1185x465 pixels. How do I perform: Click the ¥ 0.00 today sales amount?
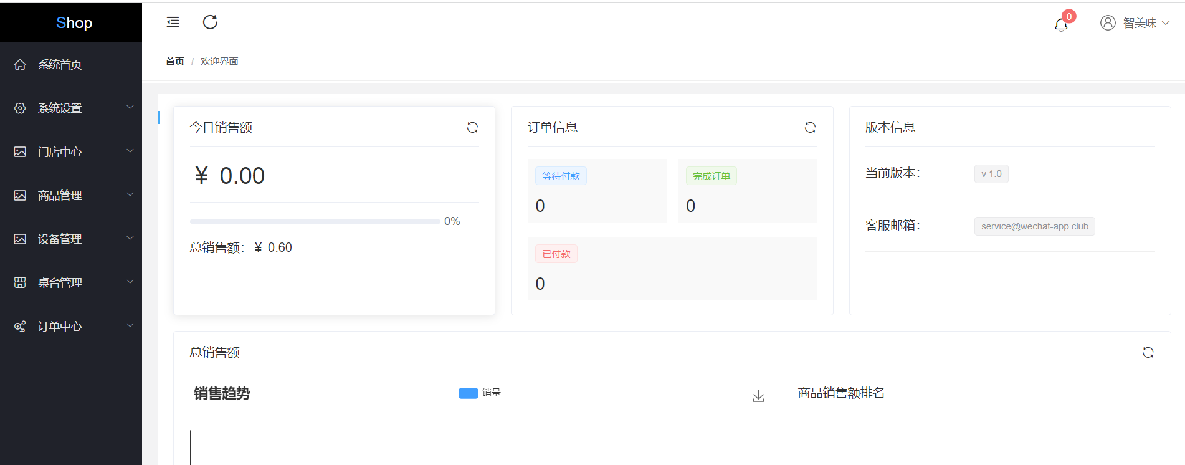tap(229, 176)
